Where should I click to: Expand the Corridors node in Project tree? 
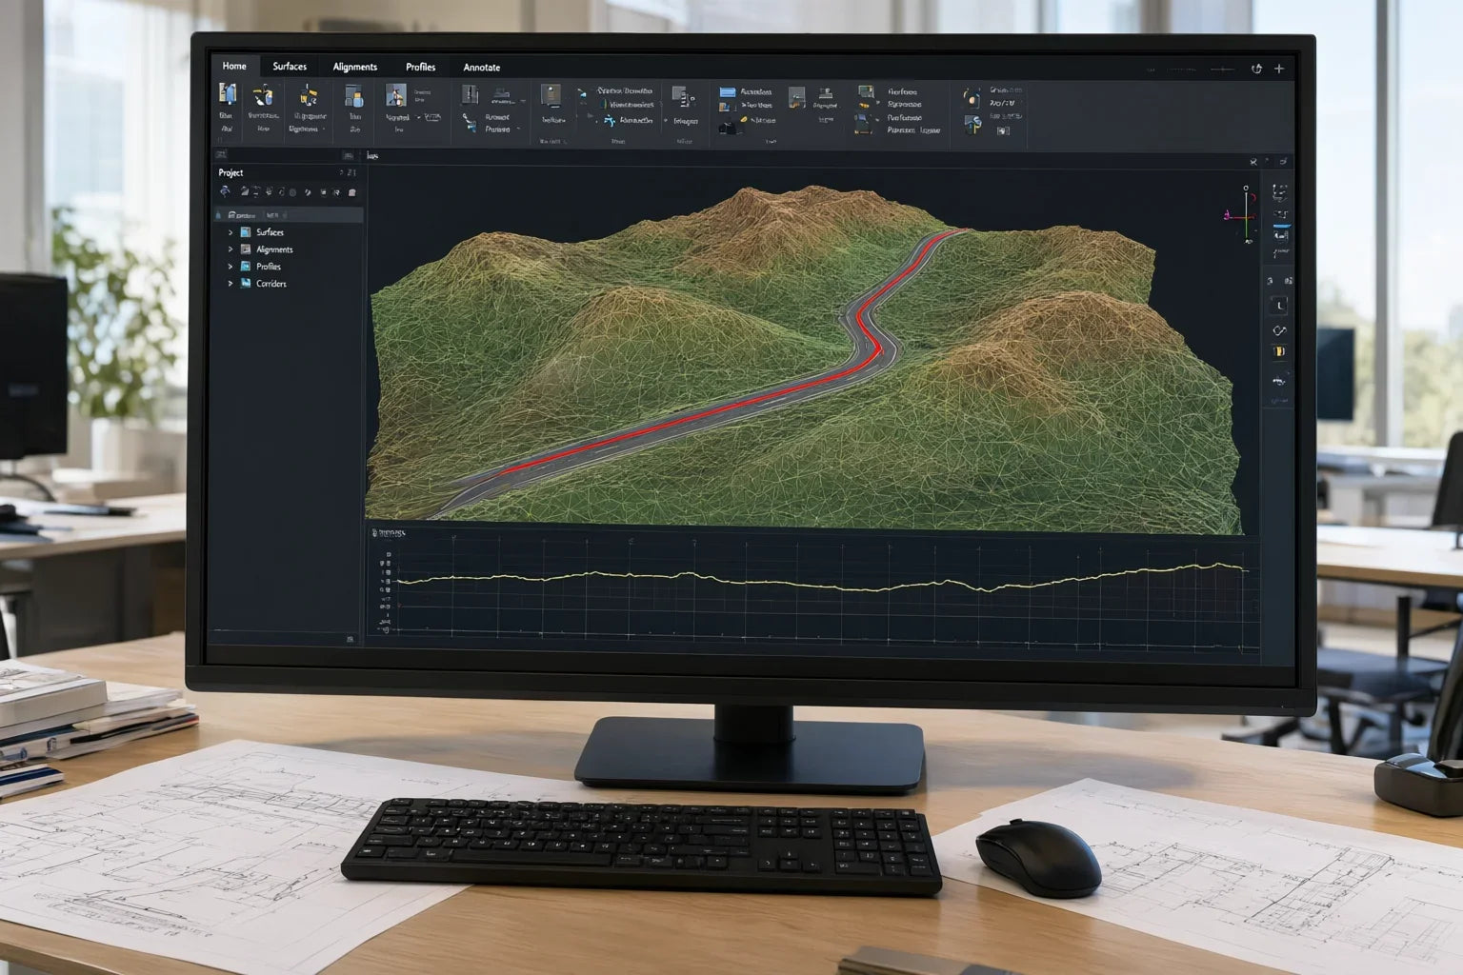coord(230,284)
